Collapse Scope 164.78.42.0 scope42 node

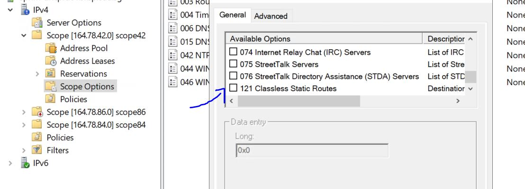[23, 35]
